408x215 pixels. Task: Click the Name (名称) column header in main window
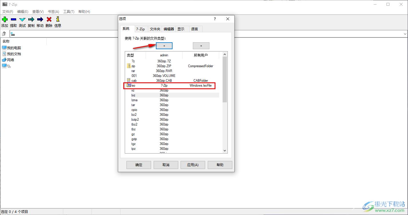point(23,41)
